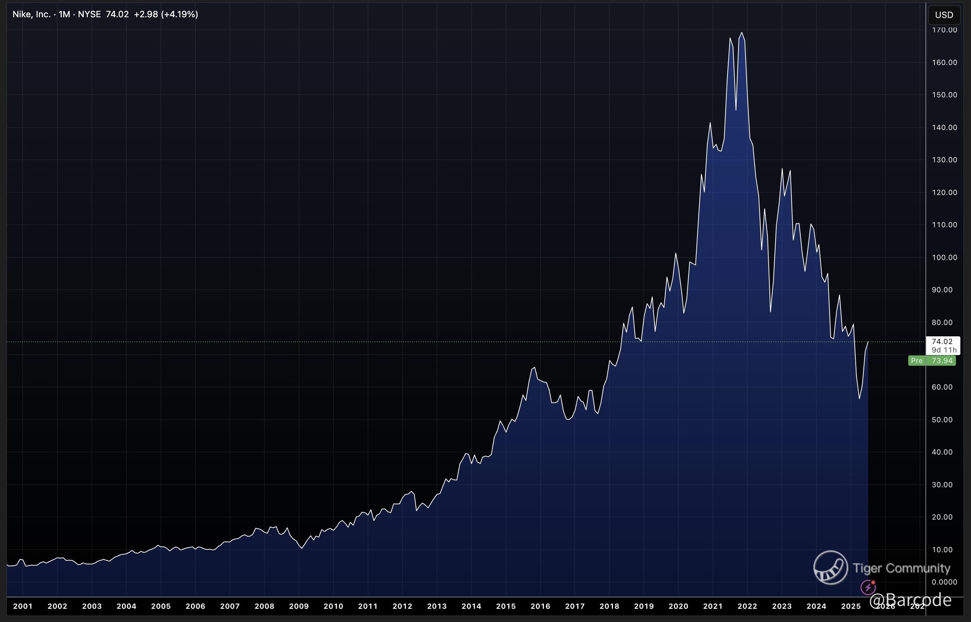Click the 2016 year label on time axis
The image size is (971, 622).
pyautogui.click(x=541, y=607)
